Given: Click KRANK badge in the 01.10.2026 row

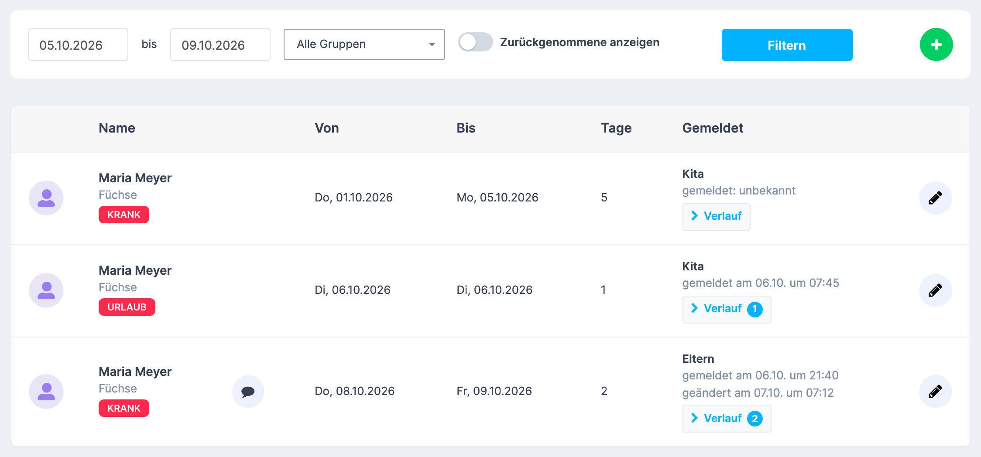Looking at the screenshot, I should point(124,215).
